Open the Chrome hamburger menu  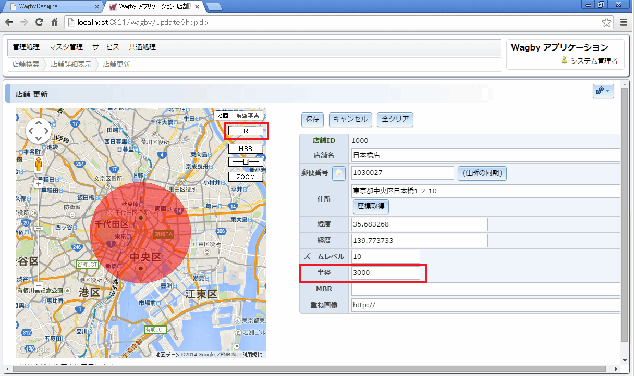[624, 22]
